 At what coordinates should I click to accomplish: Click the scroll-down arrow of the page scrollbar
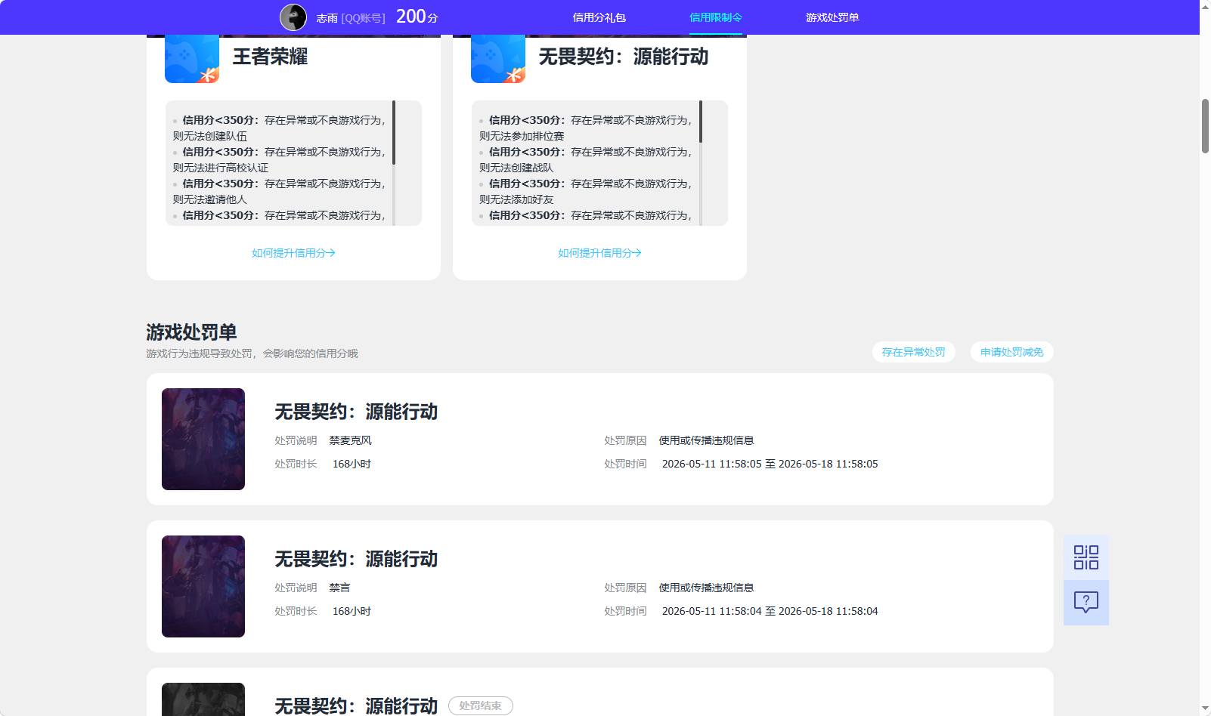pyautogui.click(x=1205, y=709)
